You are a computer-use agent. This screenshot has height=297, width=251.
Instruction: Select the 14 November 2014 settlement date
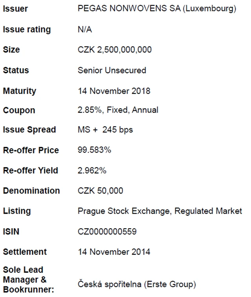click(x=114, y=252)
